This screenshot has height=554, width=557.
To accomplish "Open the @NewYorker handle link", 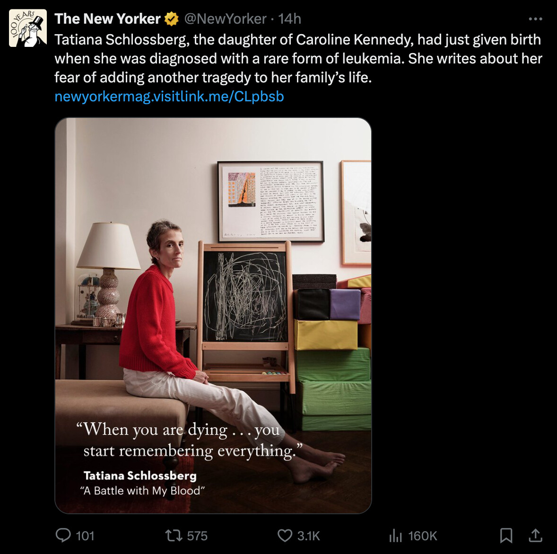I will pyautogui.click(x=225, y=19).
